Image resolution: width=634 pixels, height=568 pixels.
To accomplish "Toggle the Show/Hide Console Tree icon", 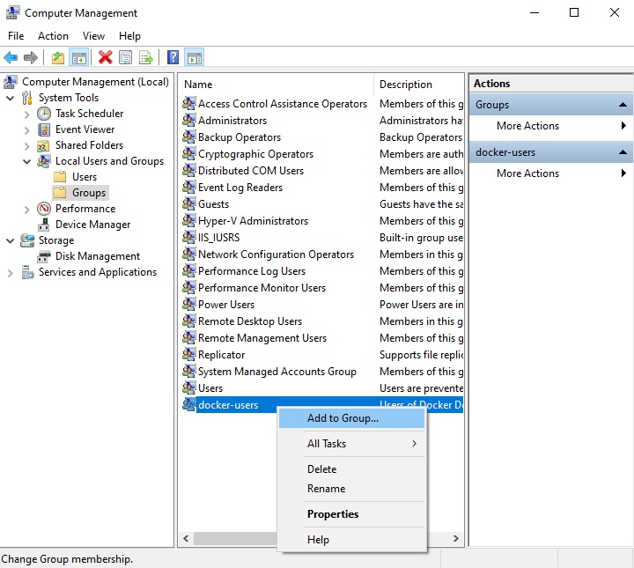I will tap(78, 58).
